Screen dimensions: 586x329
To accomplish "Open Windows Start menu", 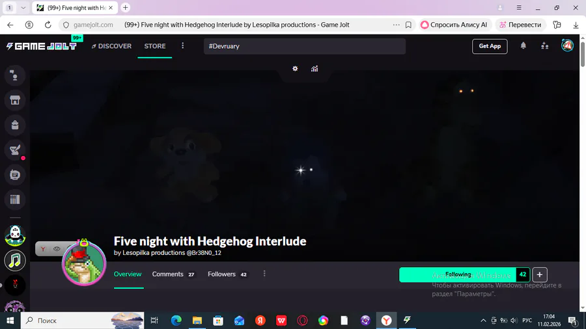I will (10, 321).
